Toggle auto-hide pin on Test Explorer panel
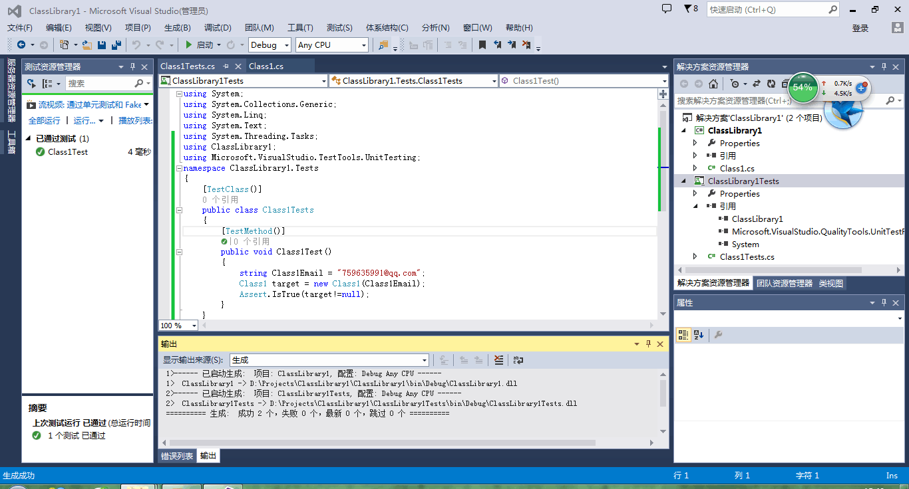This screenshot has height=489, width=909. pyautogui.click(x=133, y=66)
